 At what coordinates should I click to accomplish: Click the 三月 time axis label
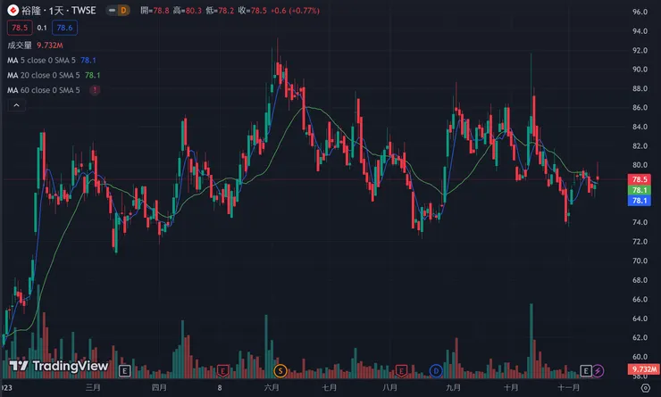(93, 387)
